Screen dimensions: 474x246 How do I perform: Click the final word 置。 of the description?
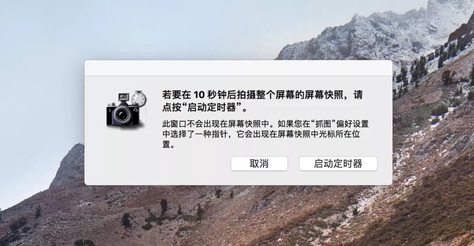click(x=169, y=144)
